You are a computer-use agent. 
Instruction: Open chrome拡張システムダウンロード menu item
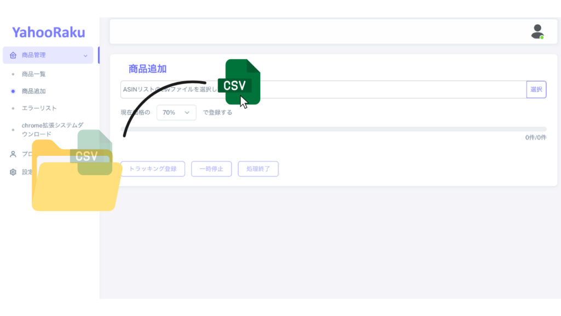tap(53, 129)
